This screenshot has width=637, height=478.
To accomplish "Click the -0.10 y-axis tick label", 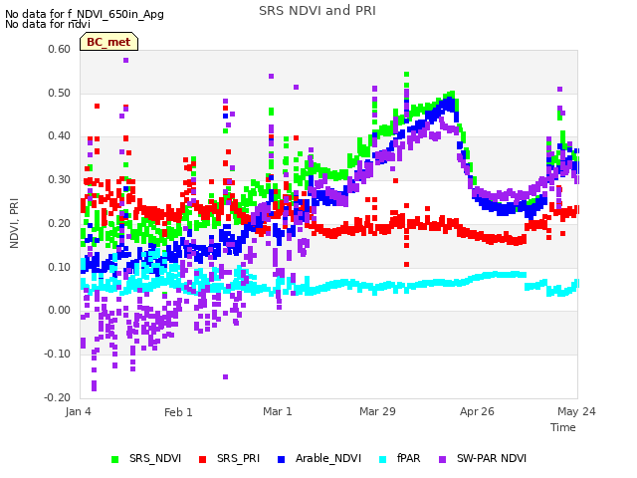I will click(58, 354).
